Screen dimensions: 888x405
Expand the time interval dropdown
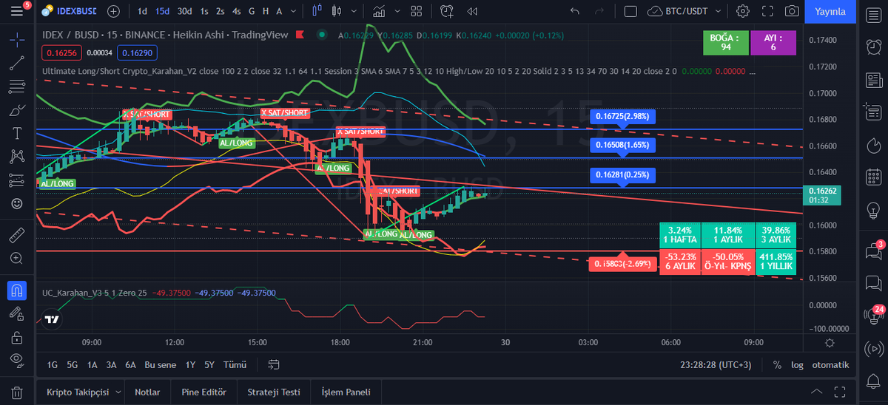point(294,11)
